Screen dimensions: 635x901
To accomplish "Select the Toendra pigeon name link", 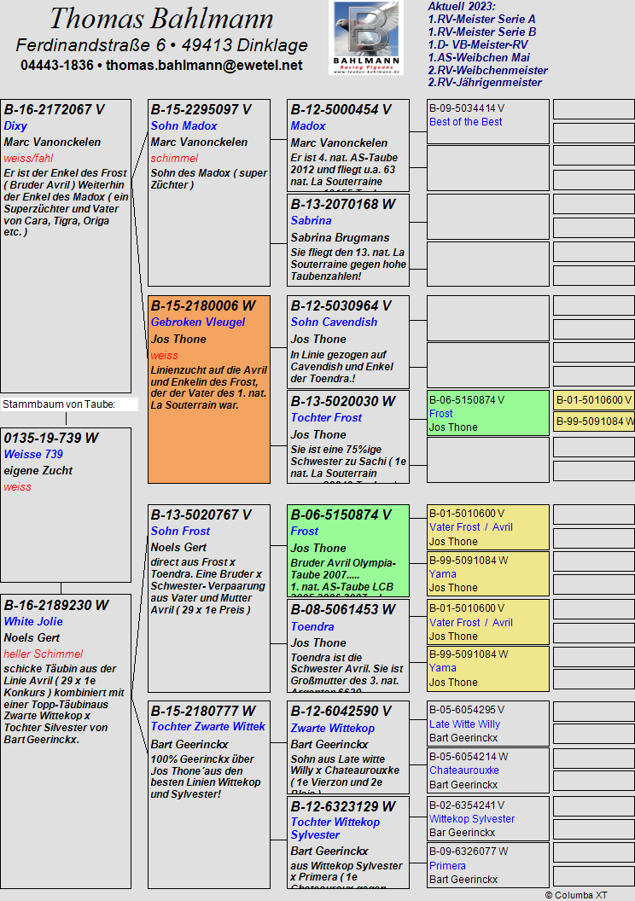I will (x=312, y=627).
